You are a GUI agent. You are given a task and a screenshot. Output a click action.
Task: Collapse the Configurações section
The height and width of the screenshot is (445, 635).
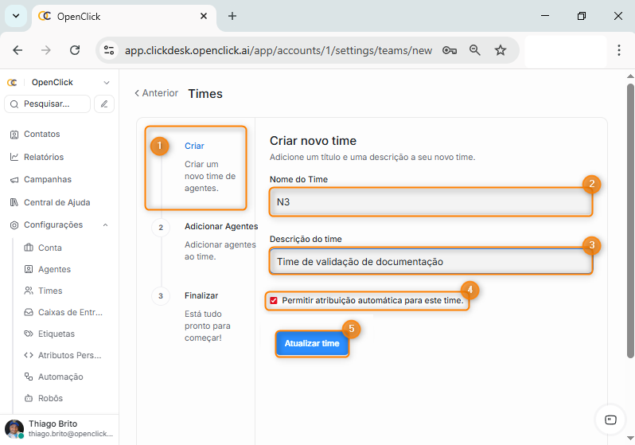106,225
